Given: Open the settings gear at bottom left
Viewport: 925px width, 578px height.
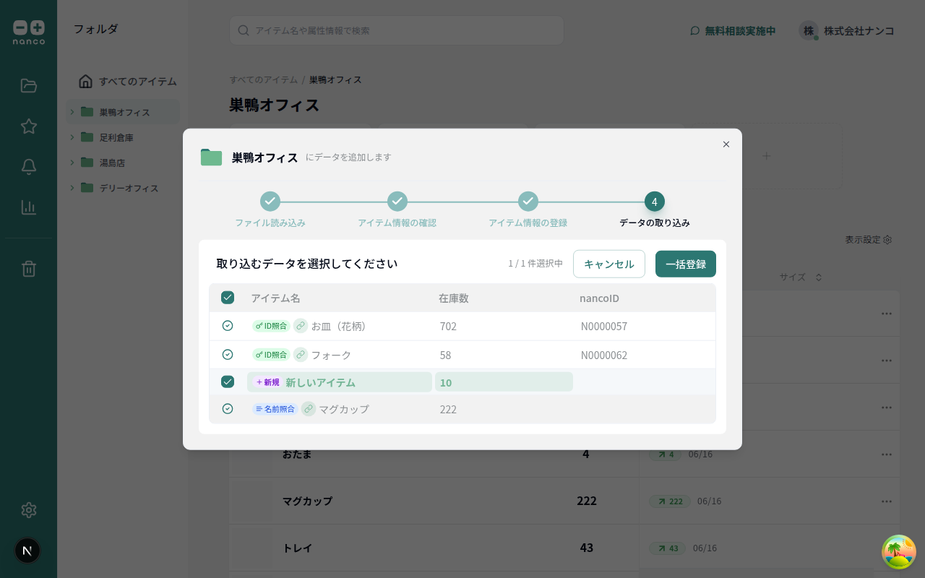Looking at the screenshot, I should tap(28, 509).
